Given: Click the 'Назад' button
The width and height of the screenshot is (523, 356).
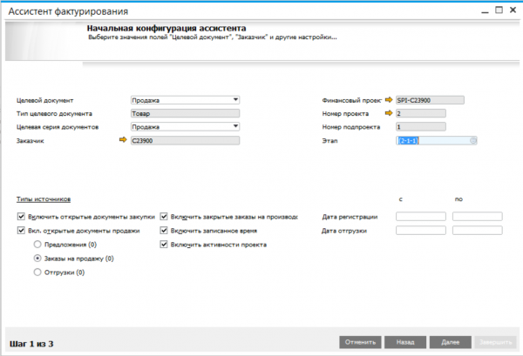Looking at the screenshot, I should coord(404,342).
